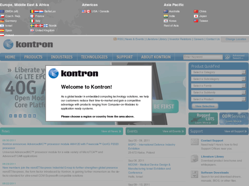This screenshot has width=249, height=186.
Task: Switch to banner slide 3
Action: click(20, 116)
